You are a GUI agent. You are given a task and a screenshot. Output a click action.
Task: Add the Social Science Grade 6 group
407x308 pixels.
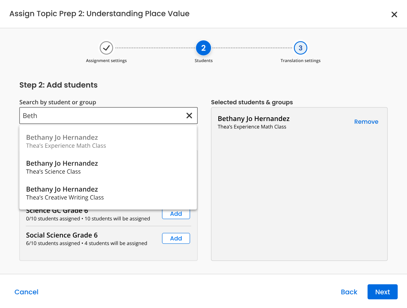(176, 238)
